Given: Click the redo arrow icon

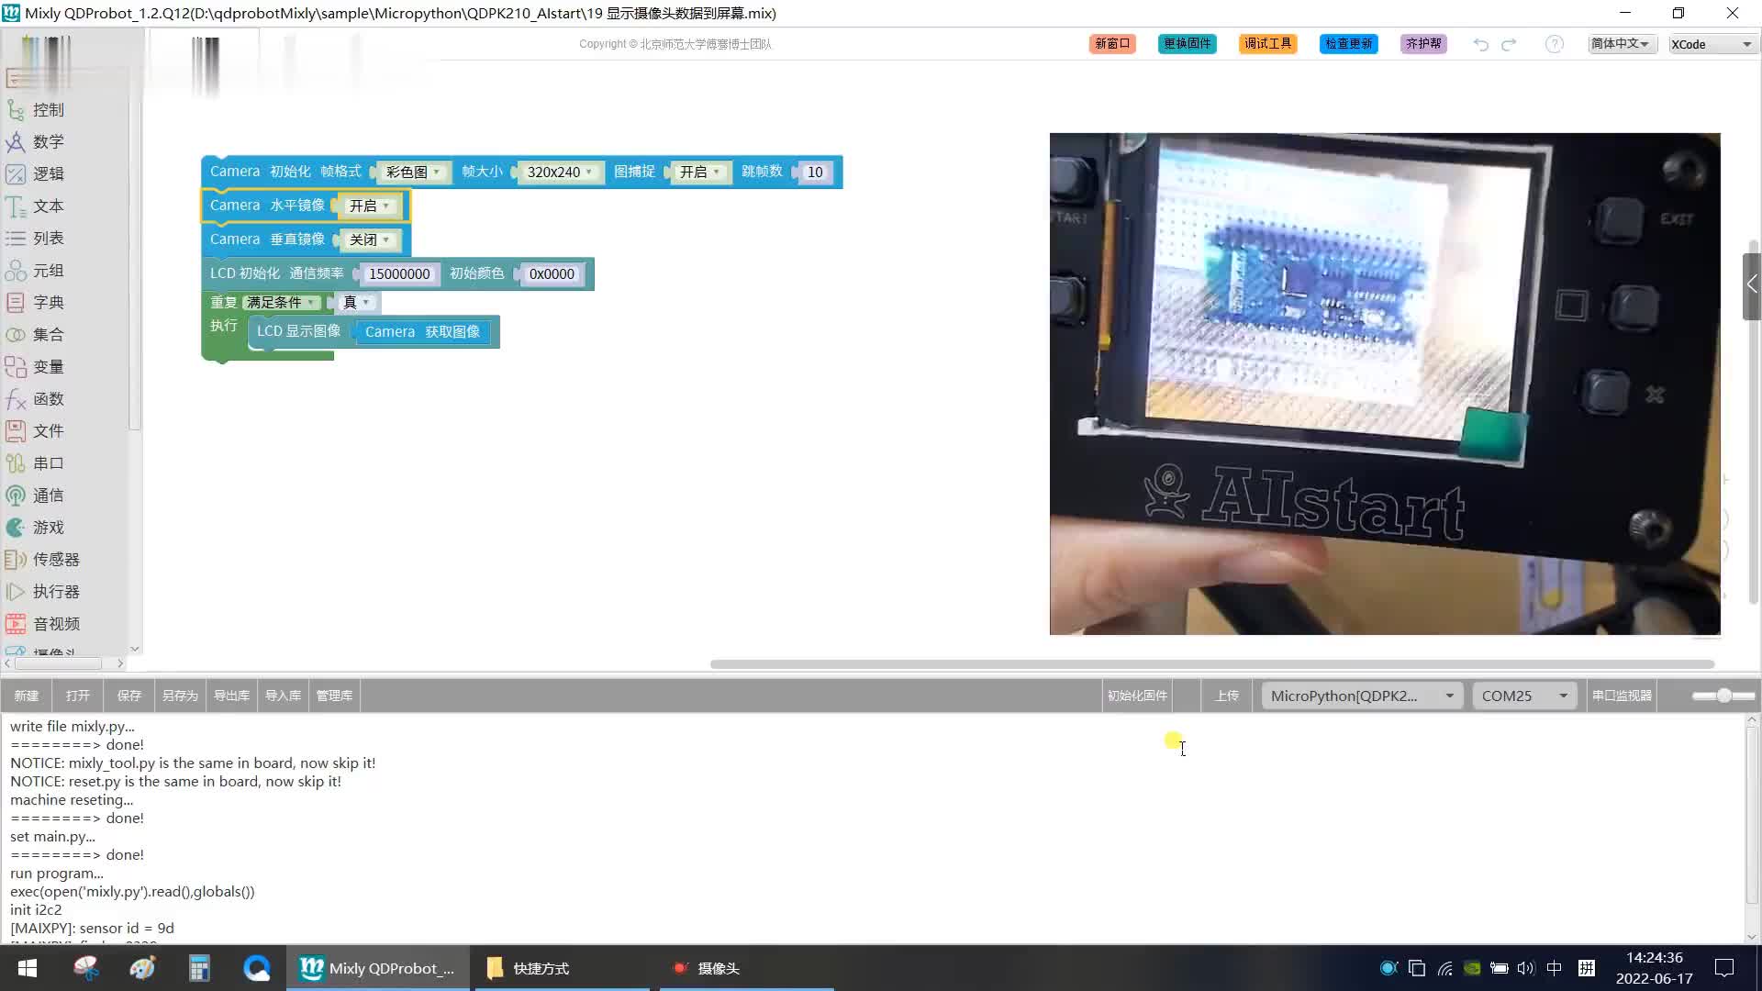Looking at the screenshot, I should pos(1510,44).
